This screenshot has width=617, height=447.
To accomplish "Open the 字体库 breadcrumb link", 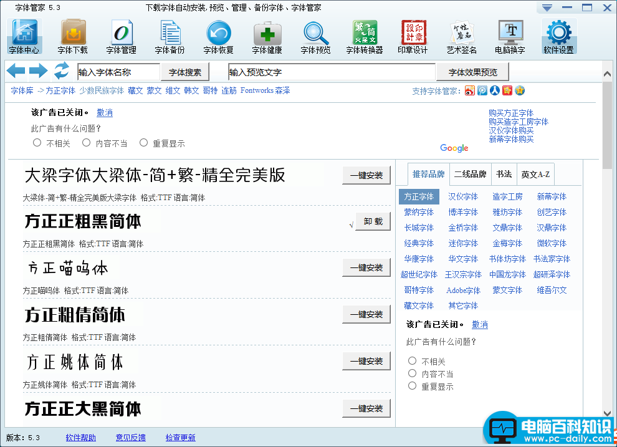I will click(22, 90).
